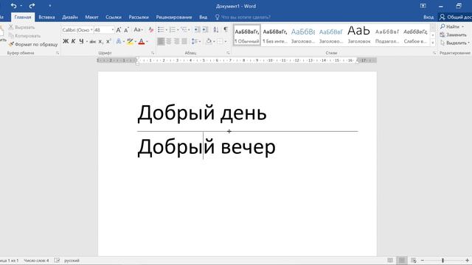Toggle superscript x² formatting
Image resolution: width=472 pixels, height=265 pixels.
[108, 41]
